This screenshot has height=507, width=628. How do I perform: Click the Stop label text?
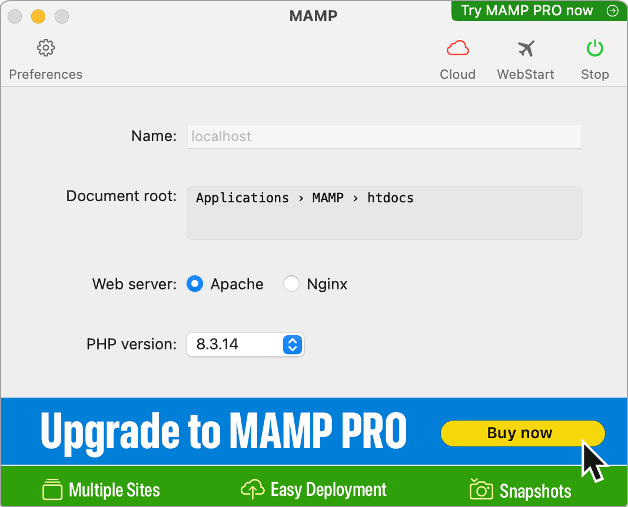pos(595,75)
